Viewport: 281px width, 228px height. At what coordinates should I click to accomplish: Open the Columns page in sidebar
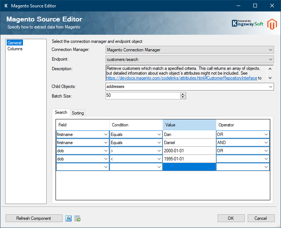coord(15,49)
